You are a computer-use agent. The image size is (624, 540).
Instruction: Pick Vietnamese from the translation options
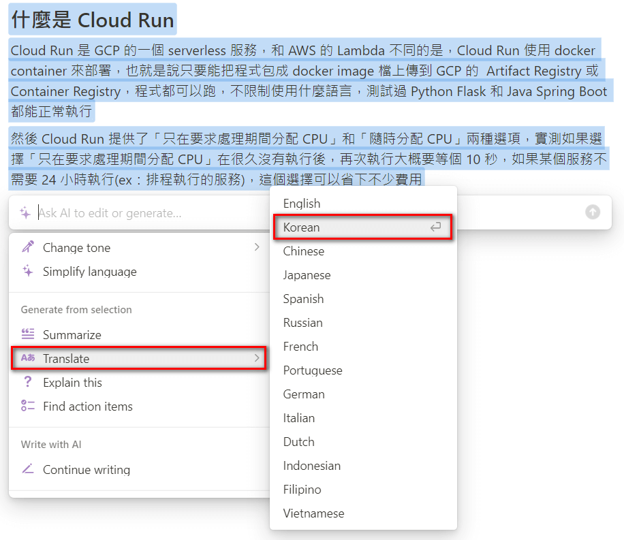(x=312, y=513)
